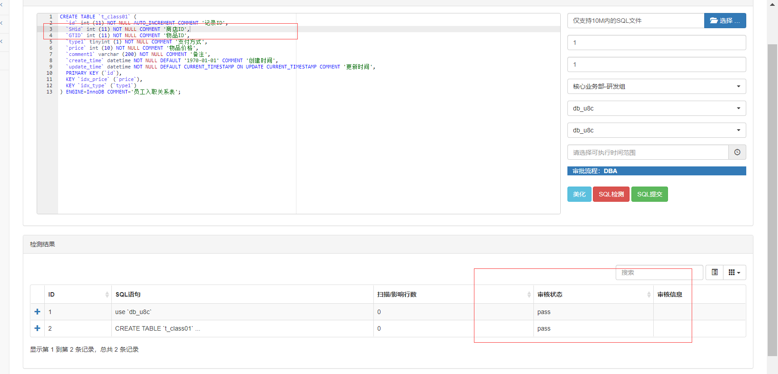The height and width of the screenshot is (374, 778).
Task: Click the folder icon on the 选择 button
Action: pos(714,21)
